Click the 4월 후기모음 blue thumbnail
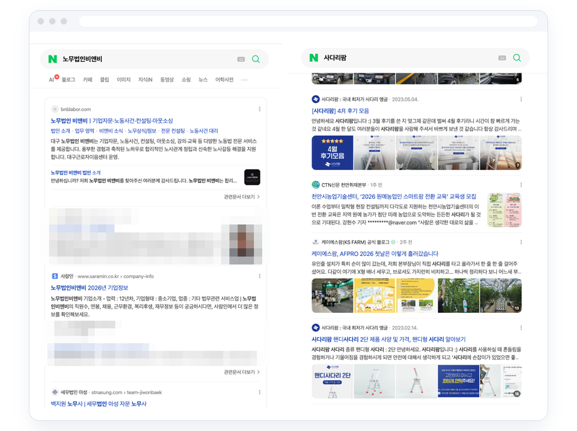Image resolution: width=577 pixels, height=431 pixels. point(332,153)
